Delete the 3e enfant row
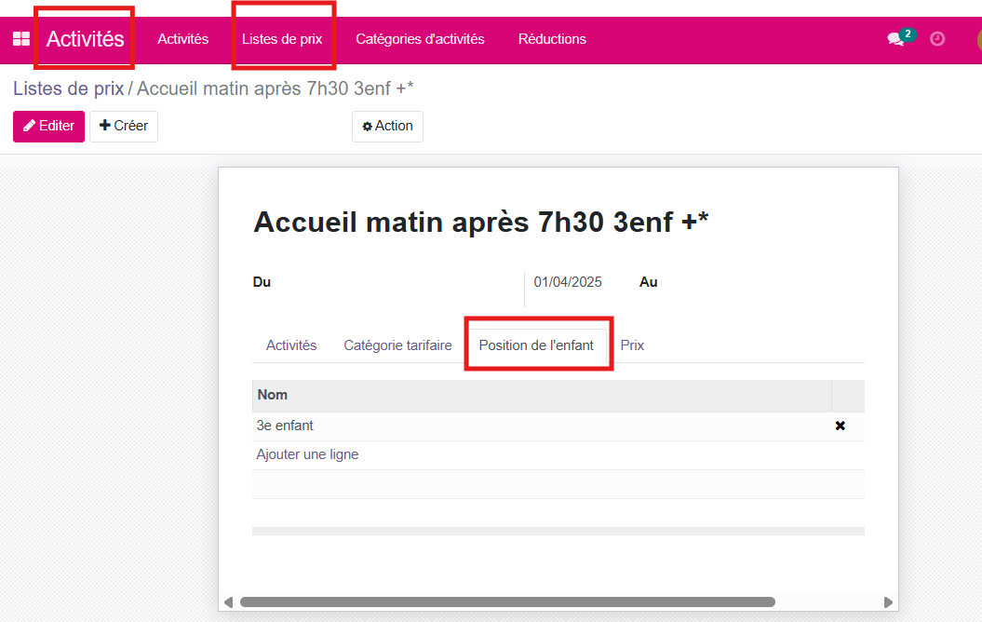The image size is (982, 622). pyautogui.click(x=840, y=426)
